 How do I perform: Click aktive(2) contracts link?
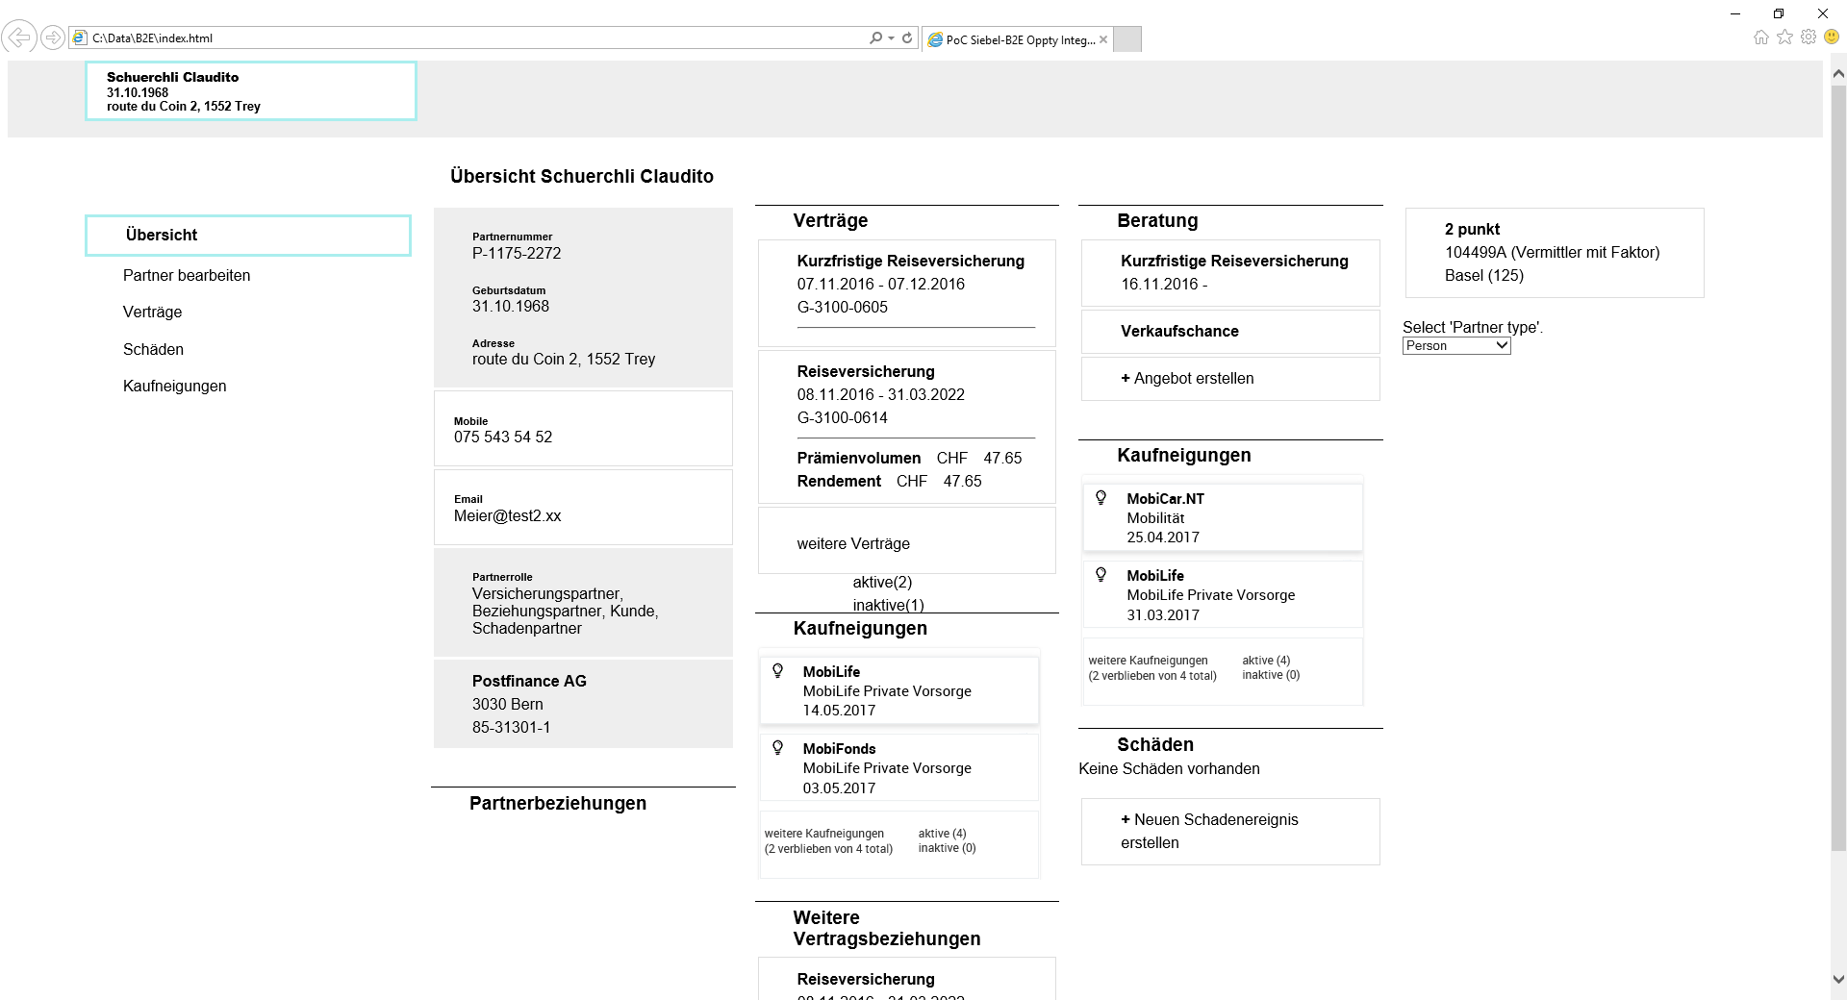click(x=882, y=583)
